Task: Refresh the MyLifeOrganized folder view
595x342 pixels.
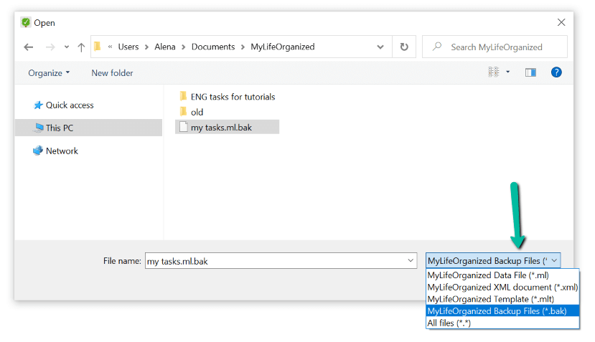Action: click(x=404, y=47)
